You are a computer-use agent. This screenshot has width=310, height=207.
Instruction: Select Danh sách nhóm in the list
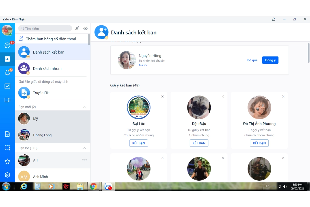pos(47,69)
